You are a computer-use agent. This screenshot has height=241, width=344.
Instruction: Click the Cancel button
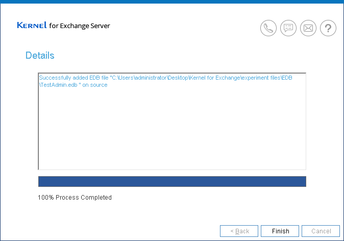[x=321, y=231]
